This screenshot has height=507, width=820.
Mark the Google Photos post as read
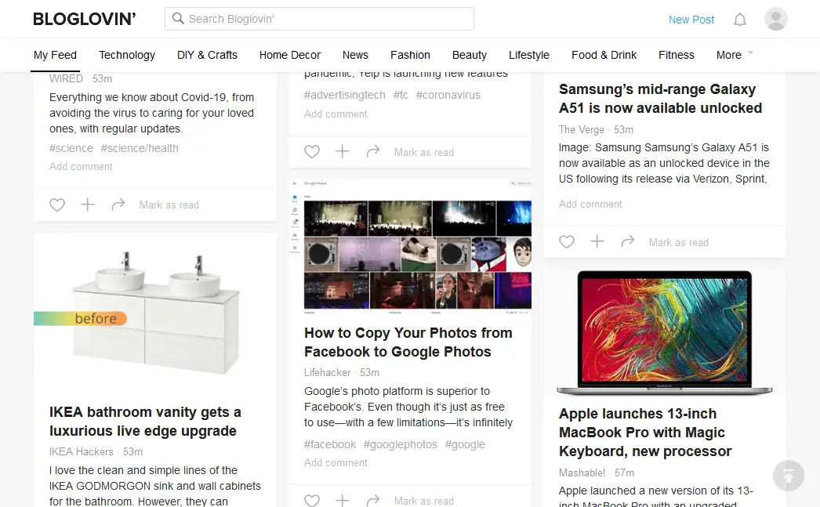[x=423, y=501]
